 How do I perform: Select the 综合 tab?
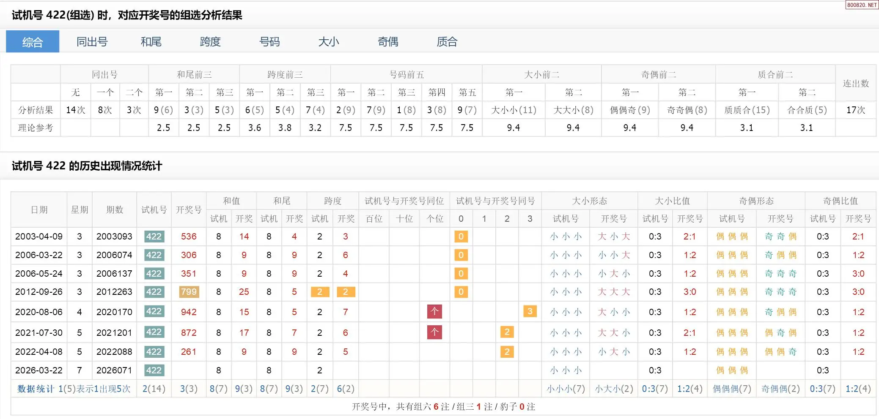tap(33, 42)
